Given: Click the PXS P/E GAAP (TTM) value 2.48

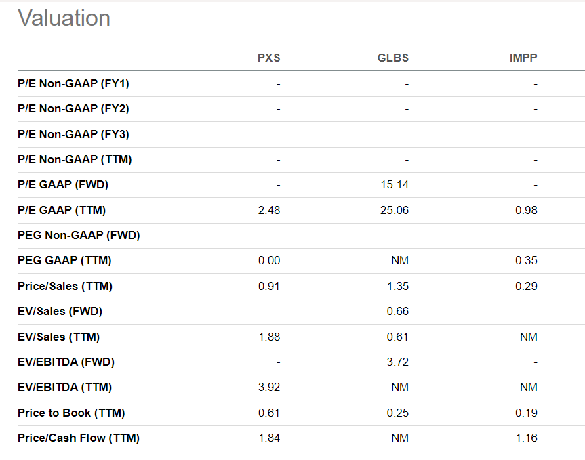Looking at the screenshot, I should [x=269, y=210].
